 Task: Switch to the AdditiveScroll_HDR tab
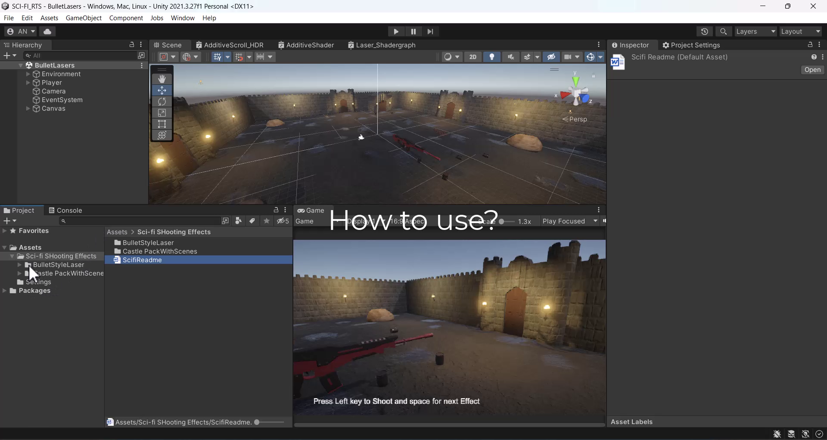tap(230, 45)
